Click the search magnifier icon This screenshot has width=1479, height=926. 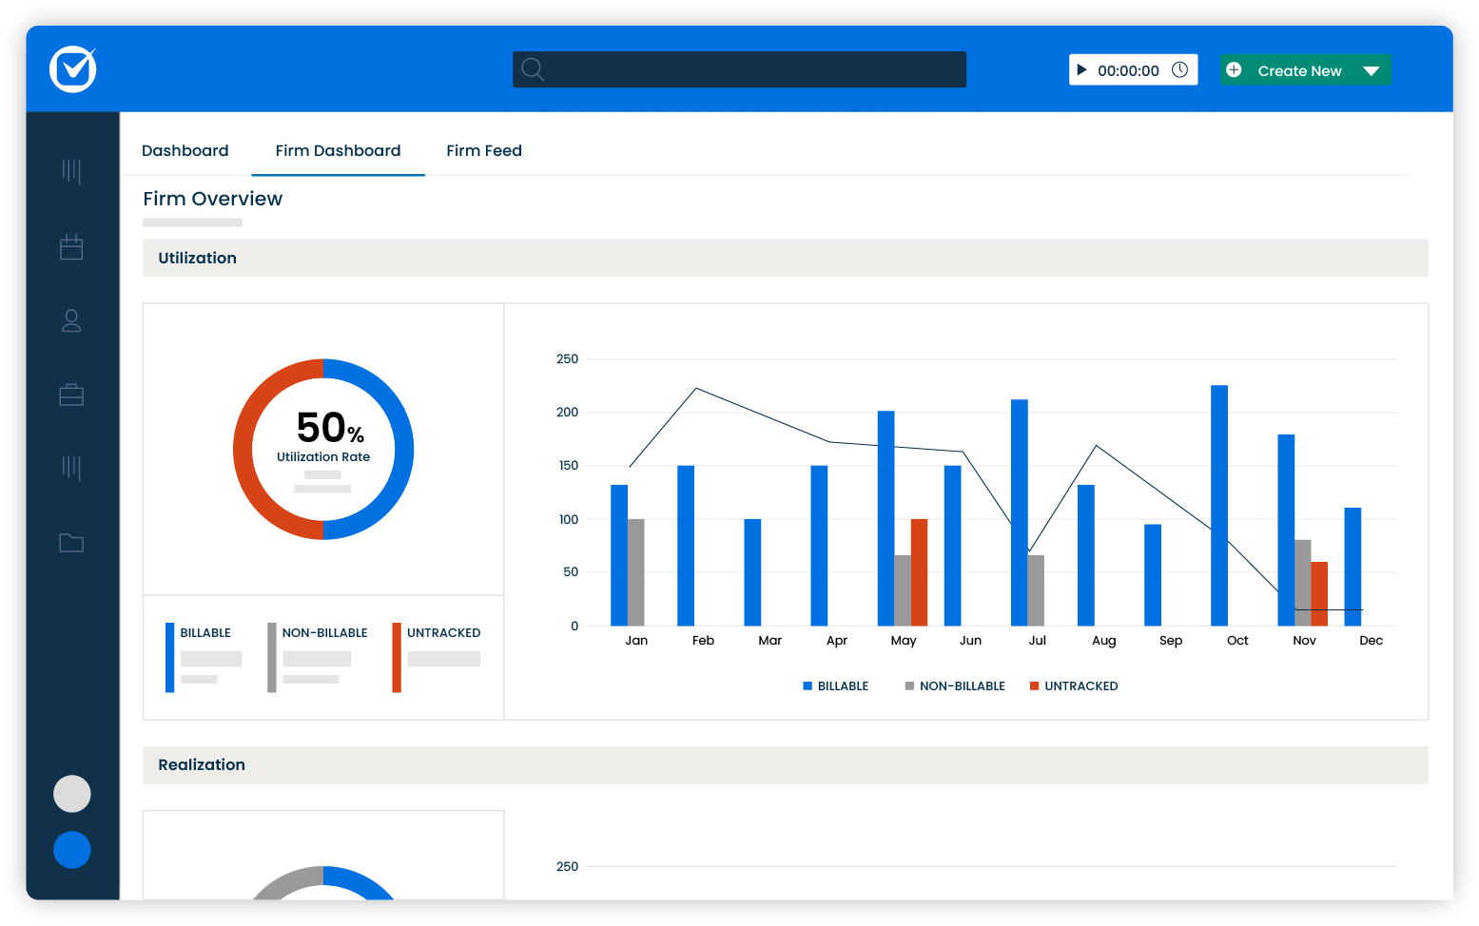tap(533, 68)
